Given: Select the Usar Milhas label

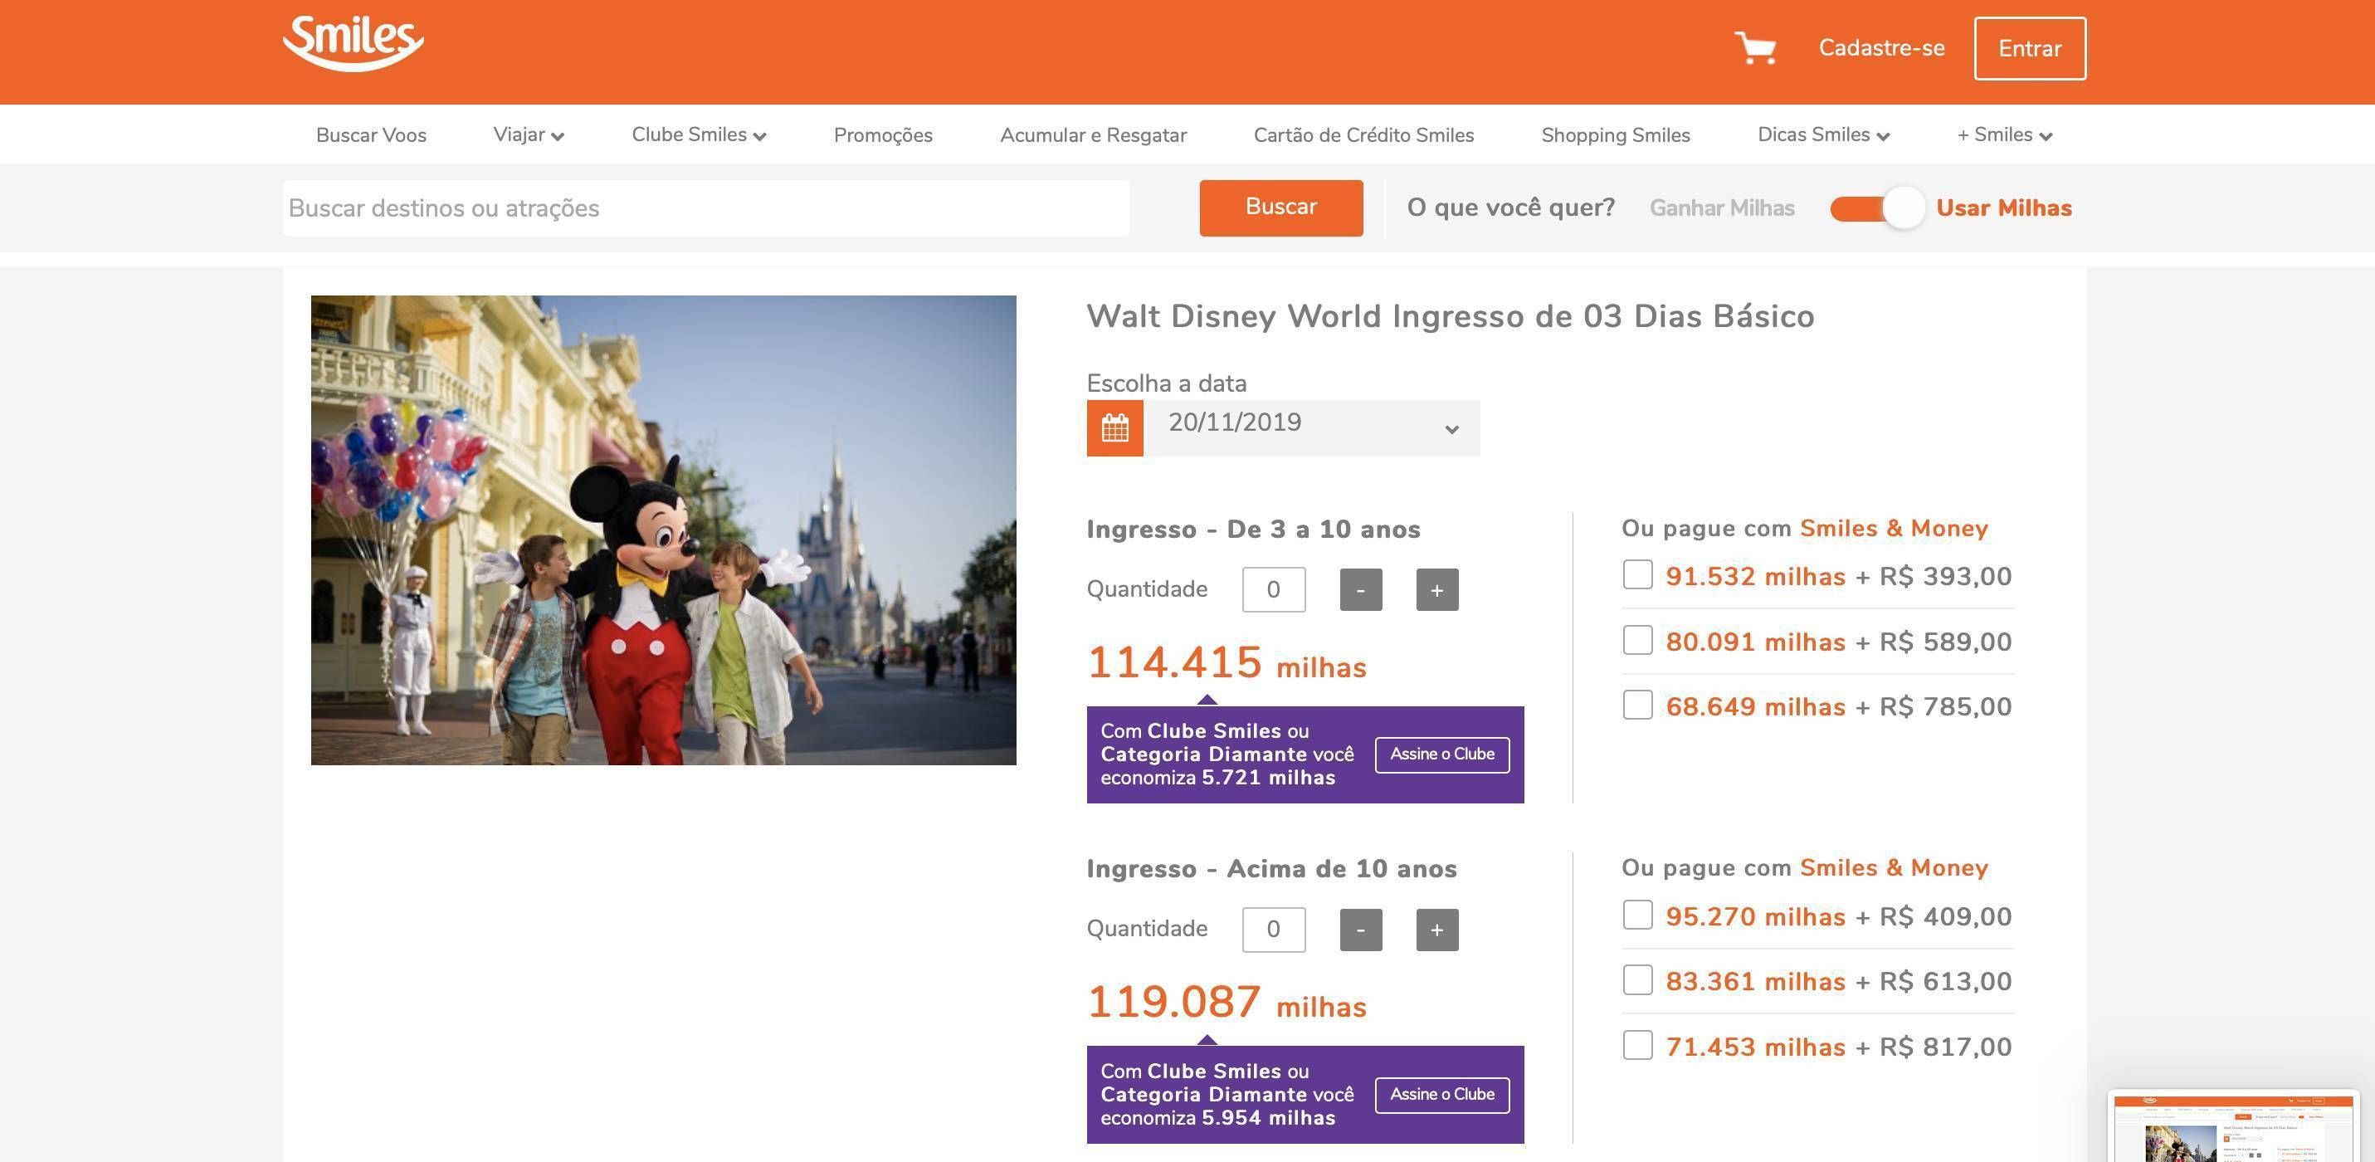Looking at the screenshot, I should (x=2003, y=208).
